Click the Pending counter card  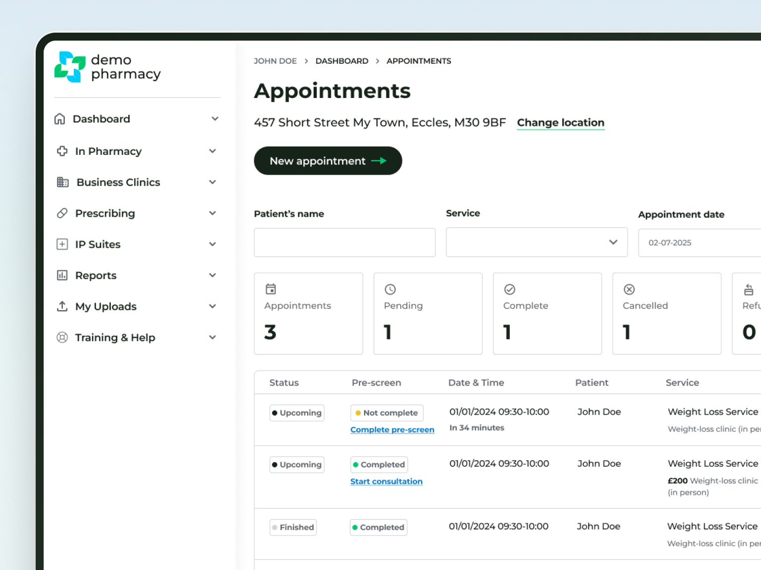[428, 314]
